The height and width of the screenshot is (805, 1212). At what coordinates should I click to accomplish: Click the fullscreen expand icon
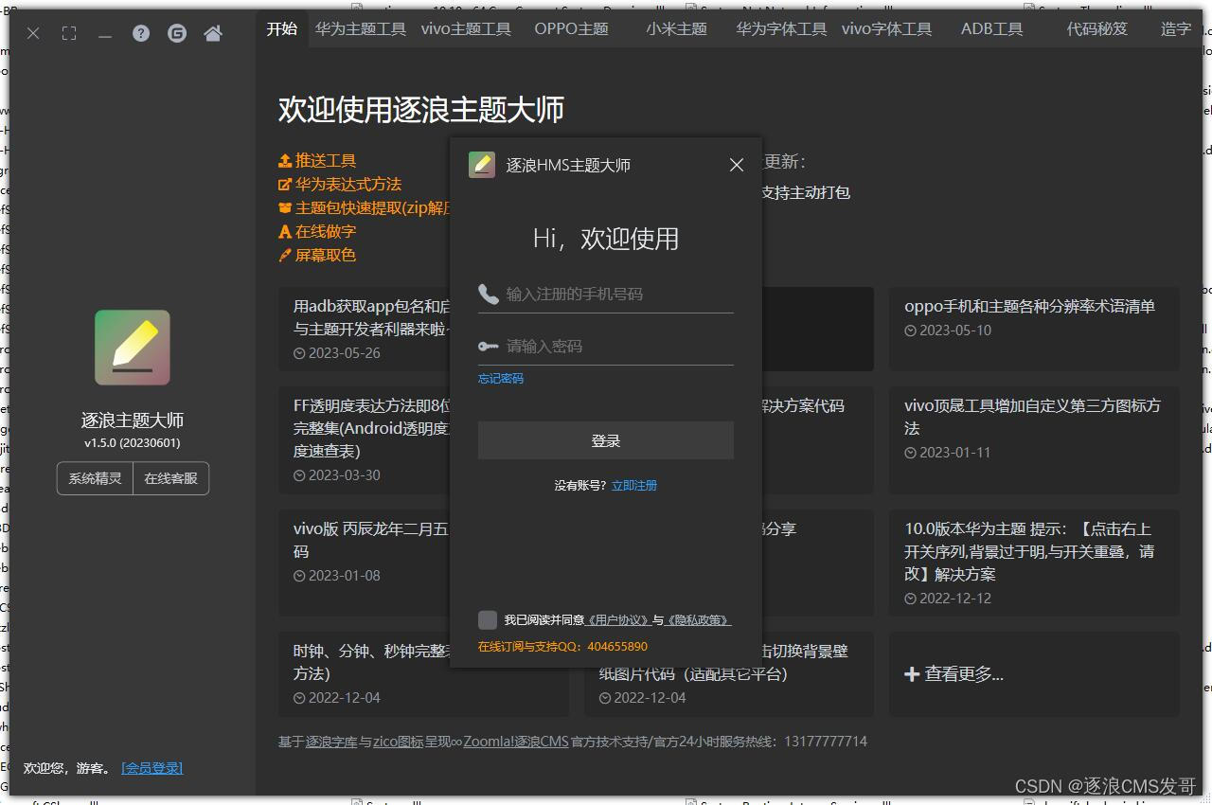point(69,33)
